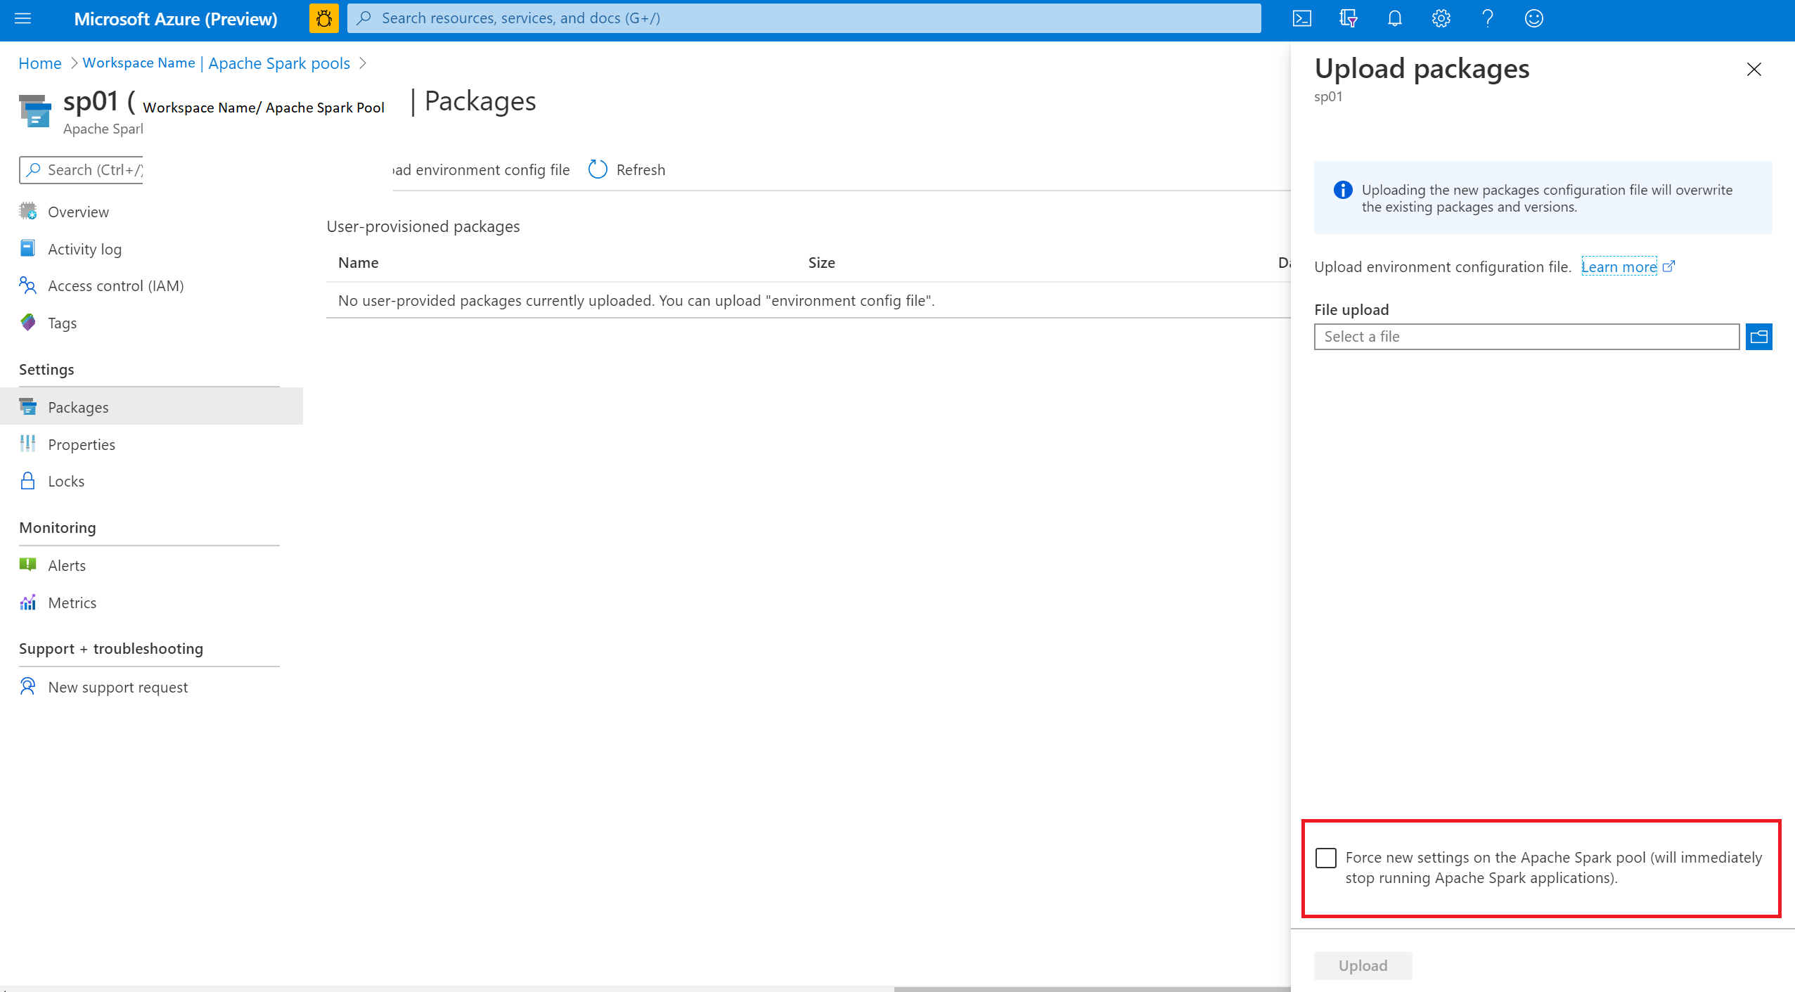The width and height of the screenshot is (1795, 992).
Task: Open the Packages settings menu item
Action: click(77, 406)
